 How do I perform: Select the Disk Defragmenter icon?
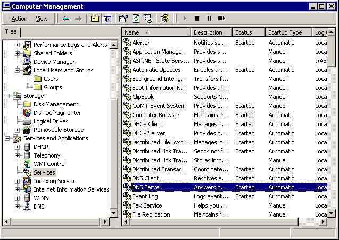point(27,113)
